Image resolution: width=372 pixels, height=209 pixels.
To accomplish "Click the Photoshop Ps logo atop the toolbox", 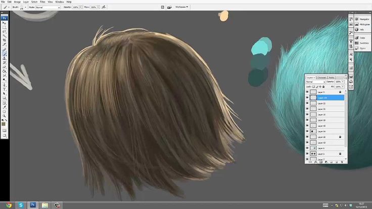I will 4,18.
